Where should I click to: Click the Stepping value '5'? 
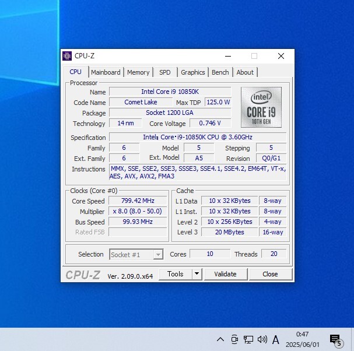tap(271, 148)
